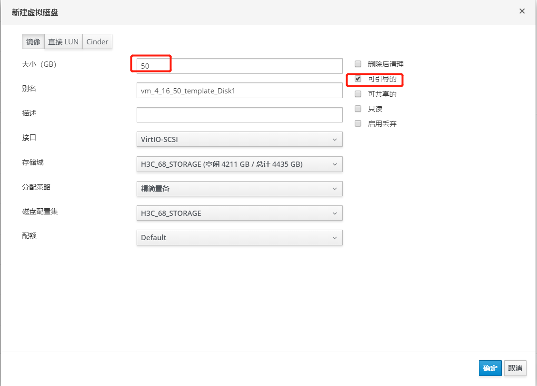Switch to the 镜像 tab
The width and height of the screenshot is (537, 386).
pyautogui.click(x=33, y=42)
